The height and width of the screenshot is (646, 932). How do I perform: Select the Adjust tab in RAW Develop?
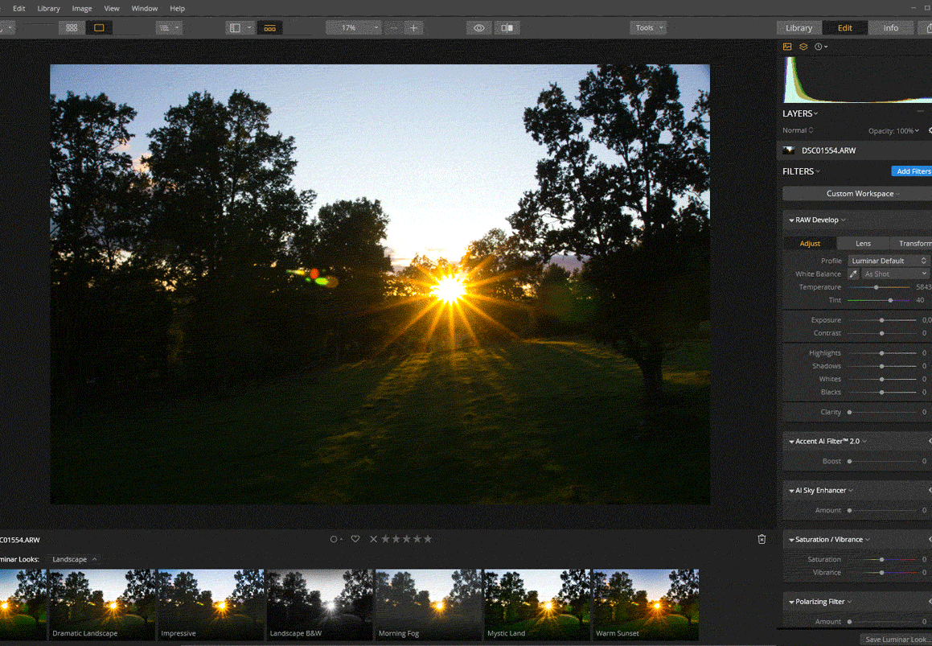pos(810,243)
